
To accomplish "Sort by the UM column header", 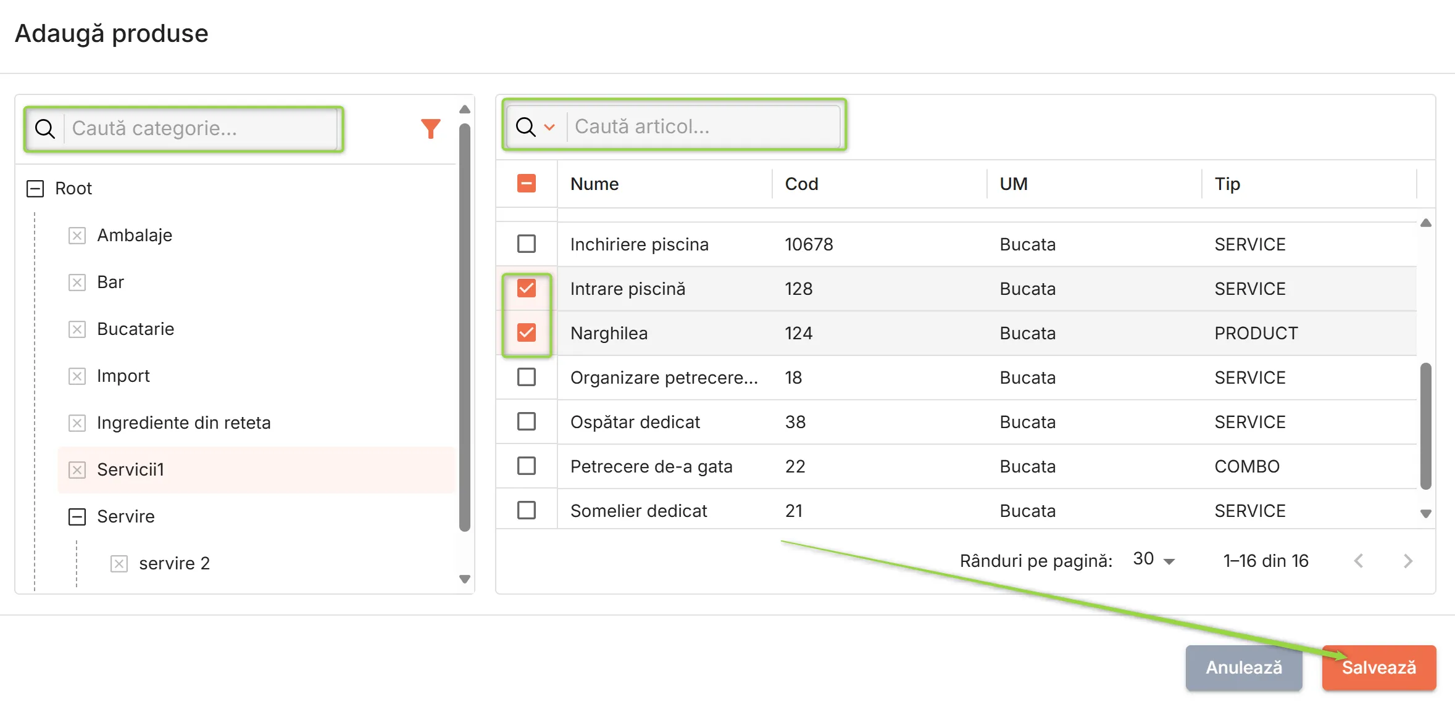I will click(1014, 184).
